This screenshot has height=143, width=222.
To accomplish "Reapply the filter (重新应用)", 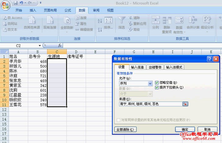I will tap(137, 24).
